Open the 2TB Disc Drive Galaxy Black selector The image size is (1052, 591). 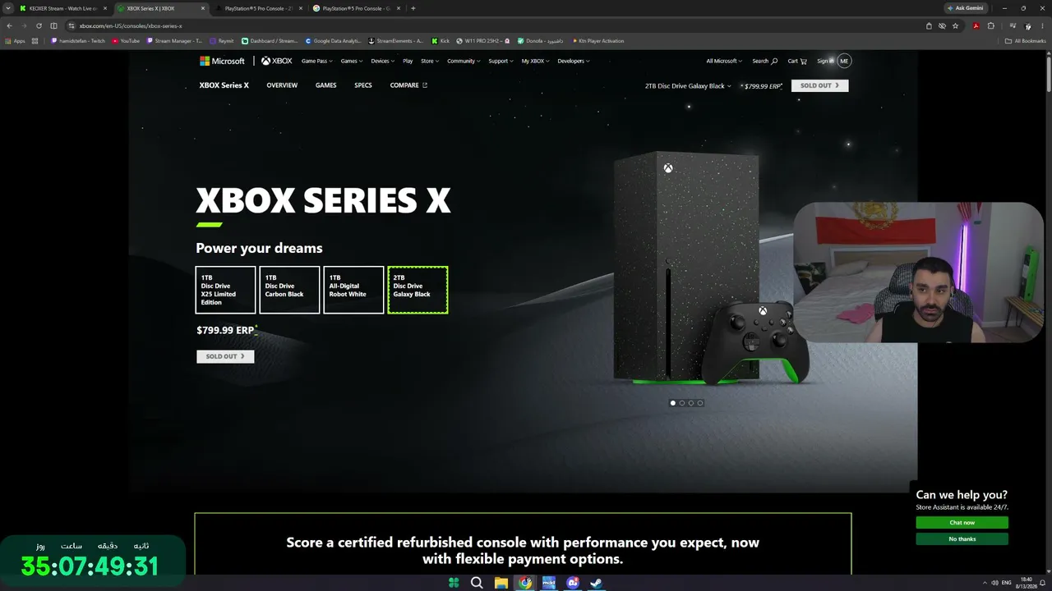[688, 86]
